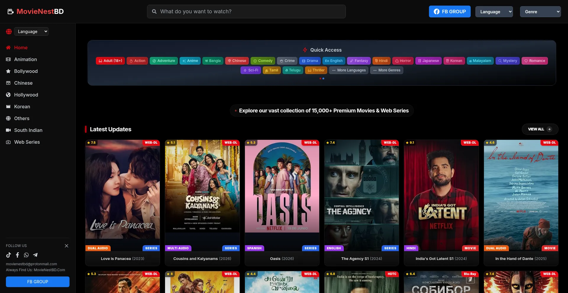This screenshot has width=568, height=293.
Task: Click the Quick Access lightning icon
Action: [x=305, y=50]
